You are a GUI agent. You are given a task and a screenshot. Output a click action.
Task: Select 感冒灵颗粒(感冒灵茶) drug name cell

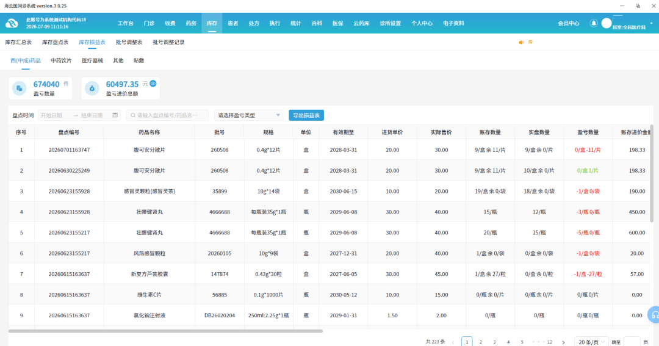pyautogui.click(x=149, y=191)
